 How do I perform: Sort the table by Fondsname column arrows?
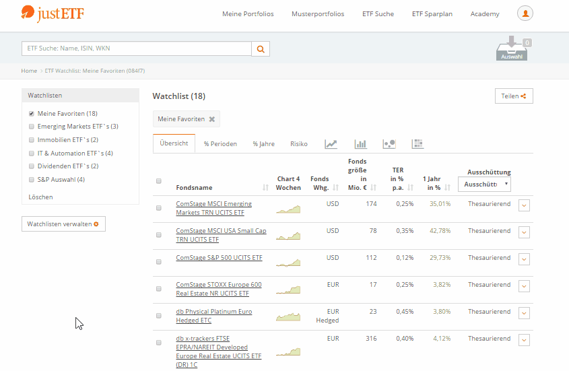(x=265, y=188)
